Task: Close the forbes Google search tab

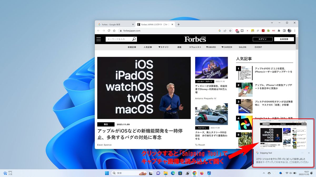Action: (x=133, y=24)
